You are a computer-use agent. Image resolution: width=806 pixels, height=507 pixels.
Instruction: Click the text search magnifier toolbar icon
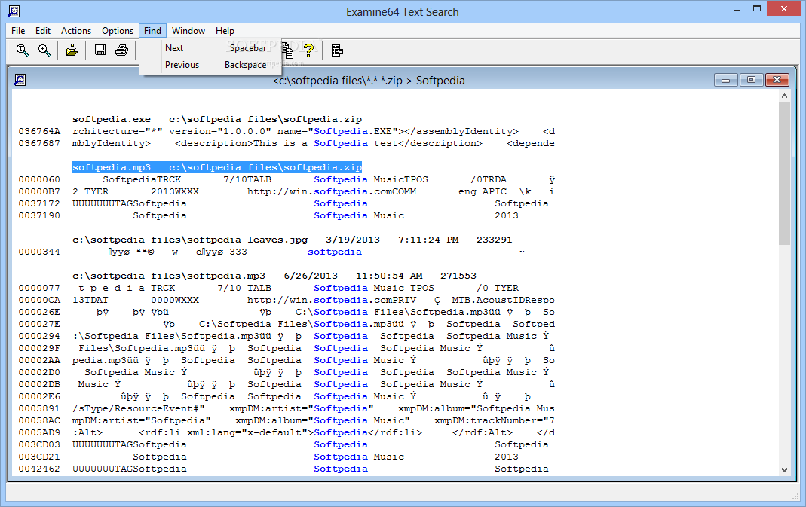22,50
